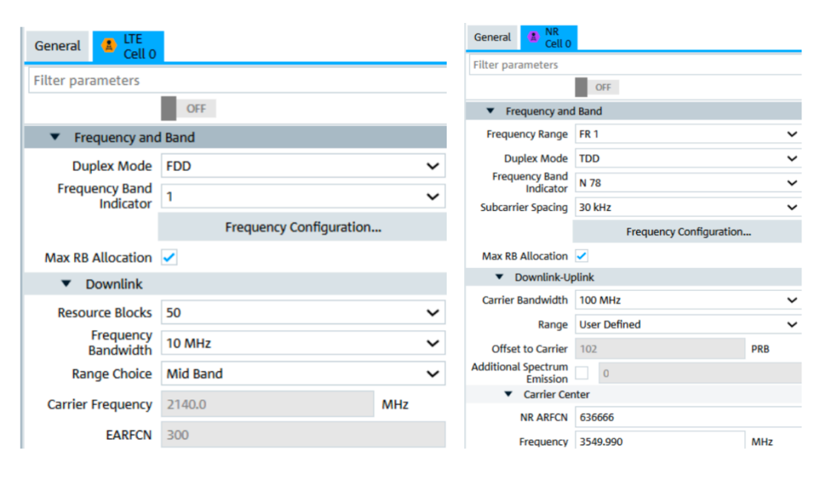Open the Range User Defined dropdown
Screen dimensions: 826x485
tap(688, 325)
